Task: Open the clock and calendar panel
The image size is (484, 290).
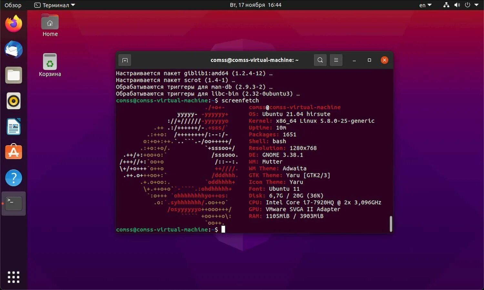Action: click(x=256, y=5)
